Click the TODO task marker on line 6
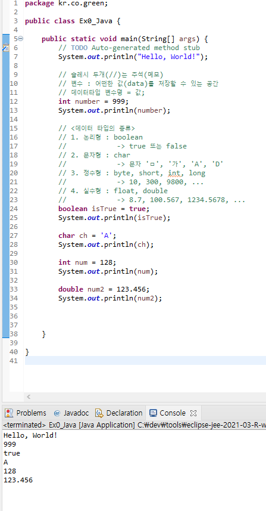266x511 pixels. tap(5, 48)
